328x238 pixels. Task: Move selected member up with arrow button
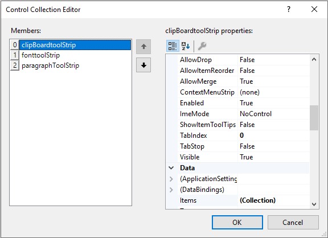pos(143,47)
